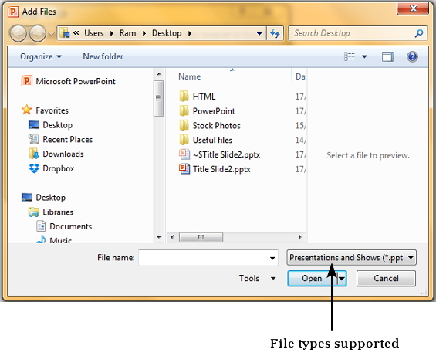Select the HTML folder
The height and width of the screenshot is (356, 436).
point(198,97)
